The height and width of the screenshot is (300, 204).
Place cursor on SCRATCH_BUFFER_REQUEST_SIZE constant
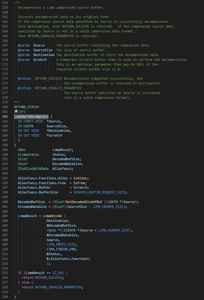coord(99,192)
